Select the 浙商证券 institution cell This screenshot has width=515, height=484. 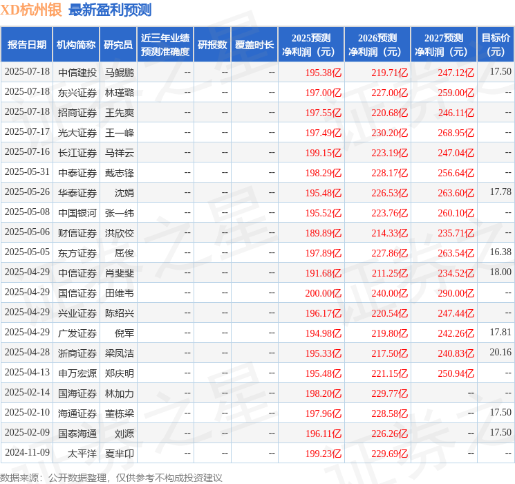point(77,353)
